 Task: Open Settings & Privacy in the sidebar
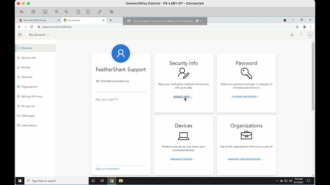(x=36, y=96)
